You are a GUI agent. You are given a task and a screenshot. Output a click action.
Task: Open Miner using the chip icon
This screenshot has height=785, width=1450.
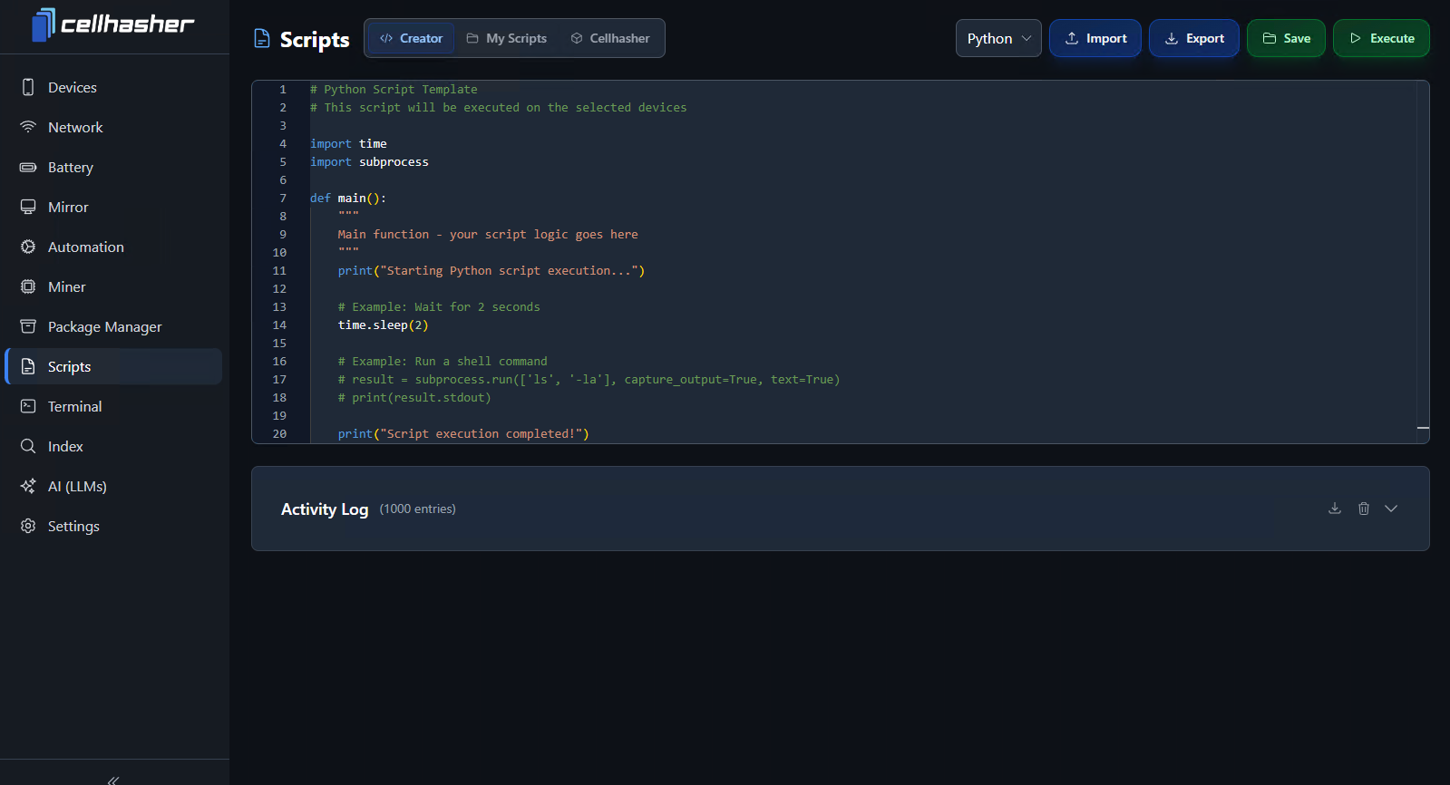tap(28, 286)
